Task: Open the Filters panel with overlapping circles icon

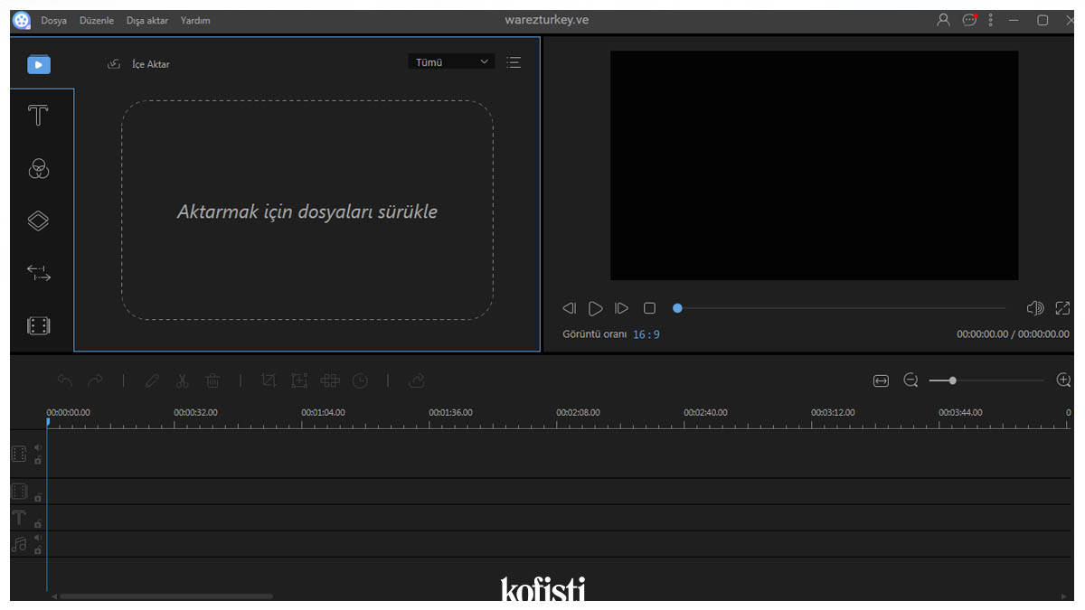Action: click(38, 169)
